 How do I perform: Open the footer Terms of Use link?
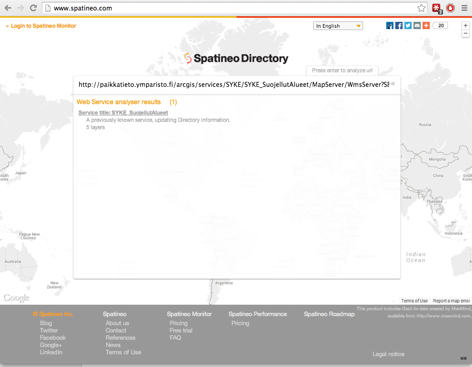tap(123, 352)
